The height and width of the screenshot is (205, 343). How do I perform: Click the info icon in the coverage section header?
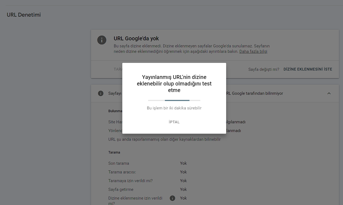[101, 93]
